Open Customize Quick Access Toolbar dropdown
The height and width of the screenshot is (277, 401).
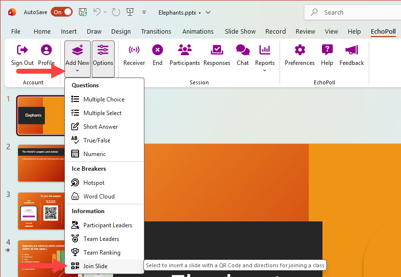(x=144, y=12)
